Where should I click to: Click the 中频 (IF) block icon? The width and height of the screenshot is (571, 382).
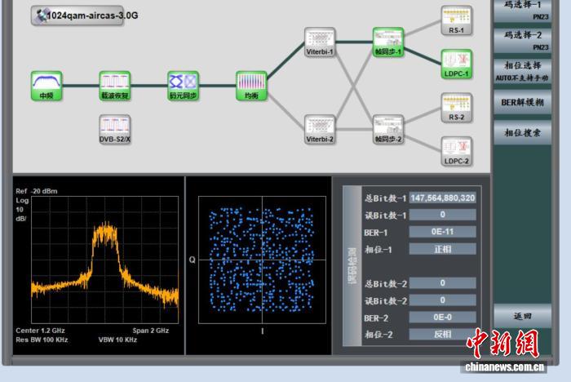(46, 82)
